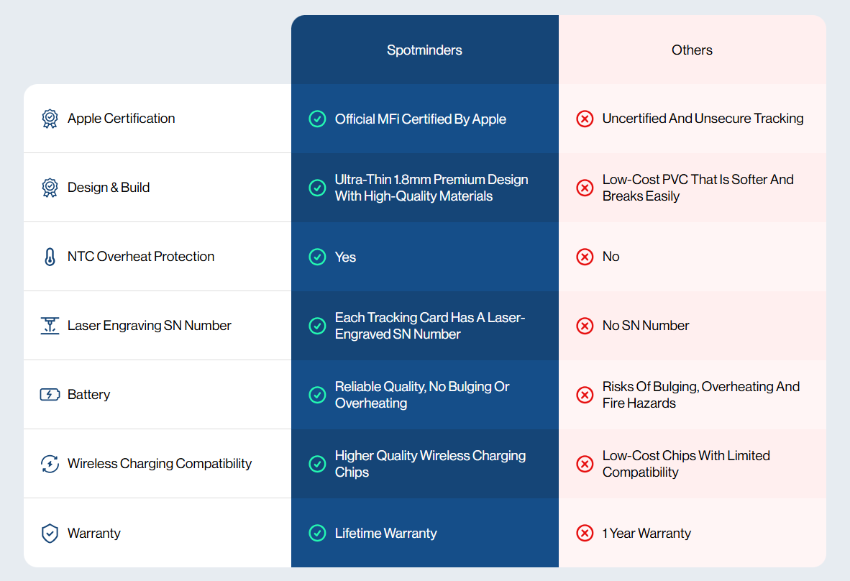This screenshot has width=850, height=581.
Task: Click Ultra-Thin 1.8mm Premium Design text
Action: pyautogui.click(x=431, y=188)
